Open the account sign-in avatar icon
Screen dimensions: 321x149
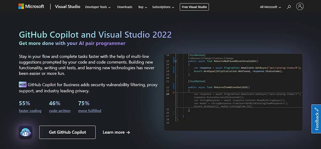tap(300, 7)
